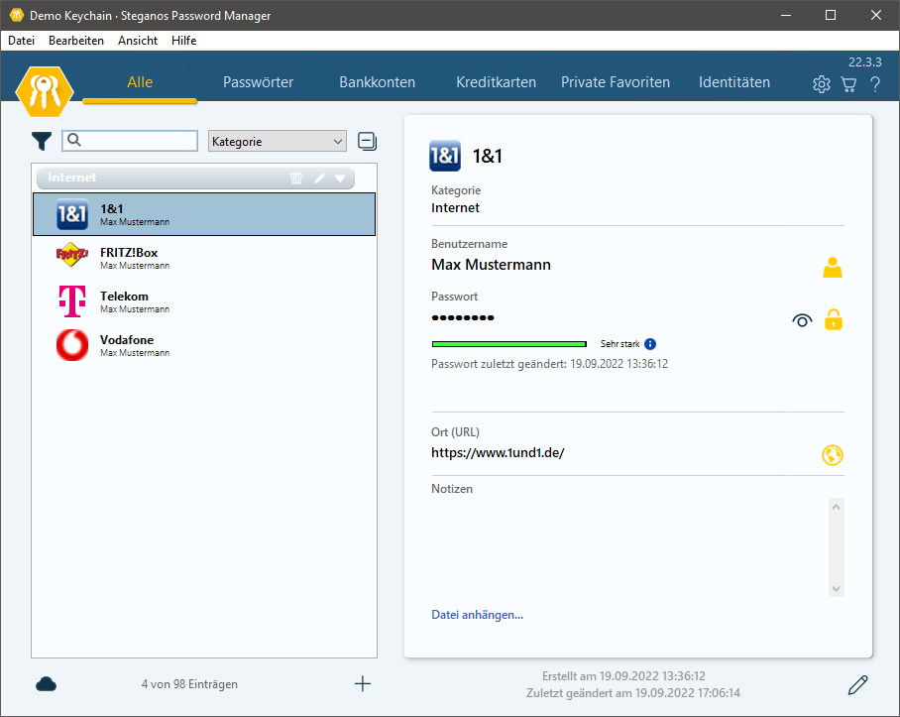Open the Hilfe menu

[183, 41]
